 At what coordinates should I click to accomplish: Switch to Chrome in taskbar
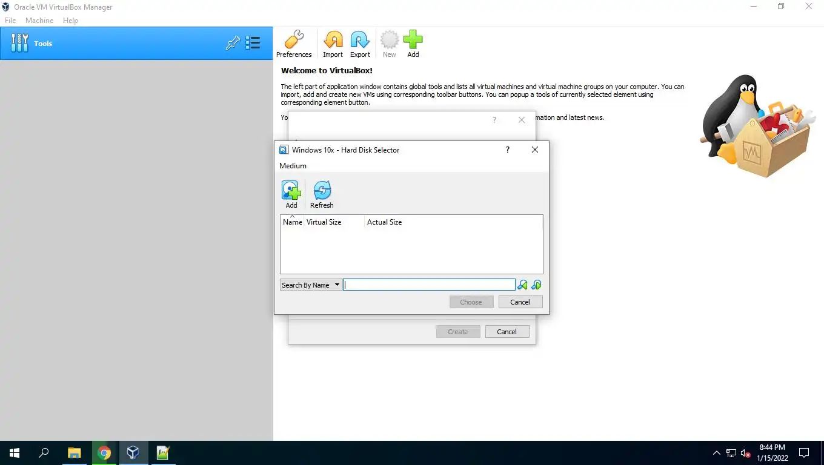104,453
